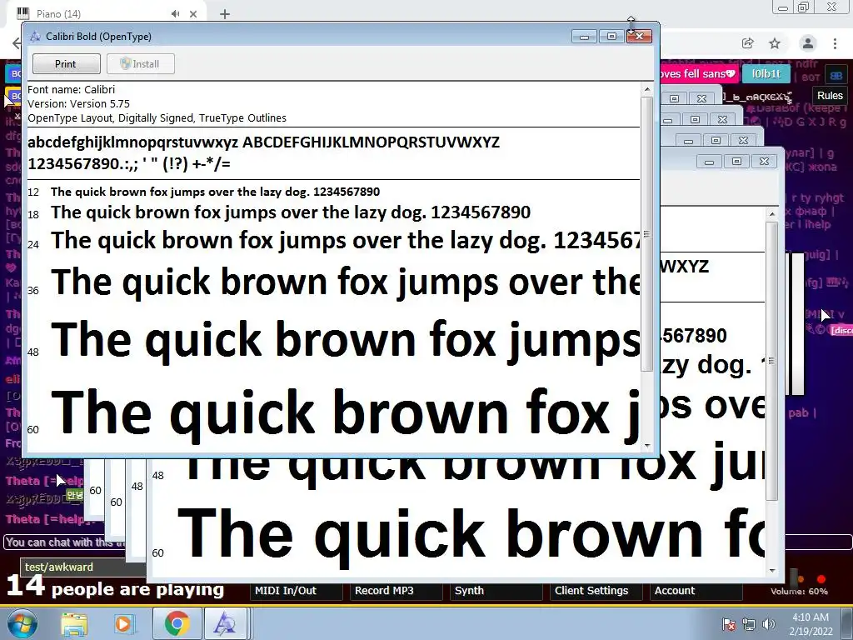Mute the Piano tab via its speaker icon
The width and height of the screenshot is (853, 640).
[x=175, y=13]
